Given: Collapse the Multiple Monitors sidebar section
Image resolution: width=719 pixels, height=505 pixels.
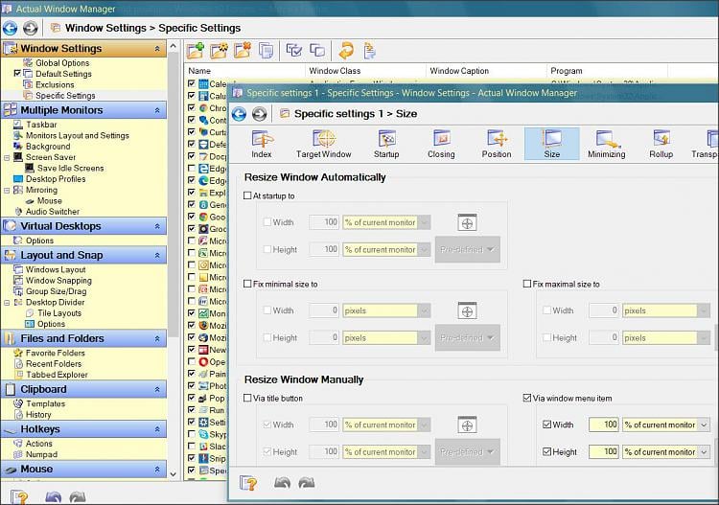Looking at the screenshot, I should [x=157, y=110].
